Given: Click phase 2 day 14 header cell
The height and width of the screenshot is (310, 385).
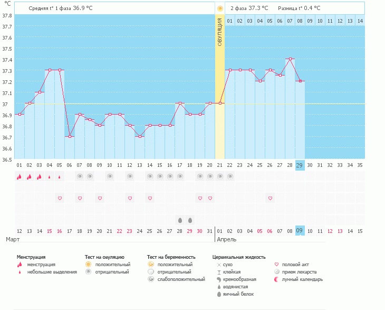Looking at the screenshot, I should click(x=360, y=21).
